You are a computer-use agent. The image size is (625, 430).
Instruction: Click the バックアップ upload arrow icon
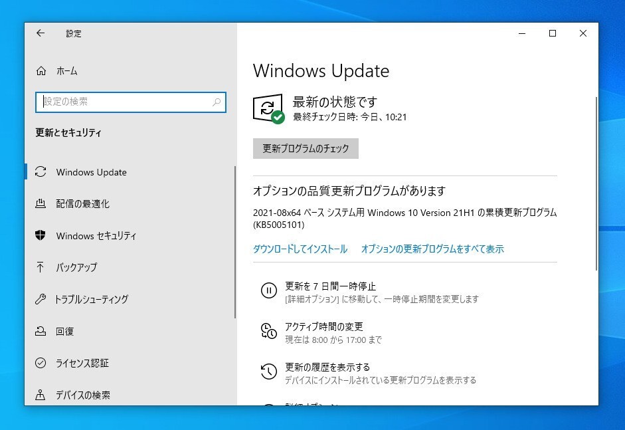41,267
